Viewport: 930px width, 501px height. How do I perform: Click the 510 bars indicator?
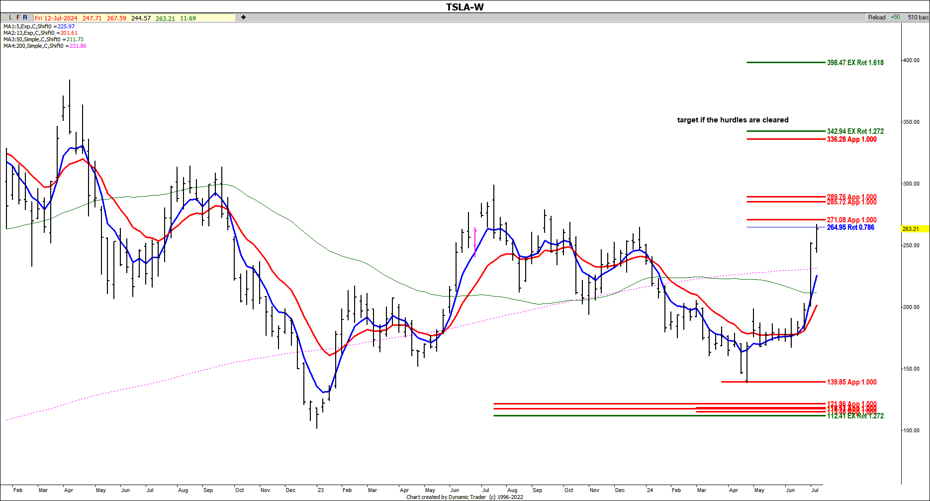(x=918, y=17)
